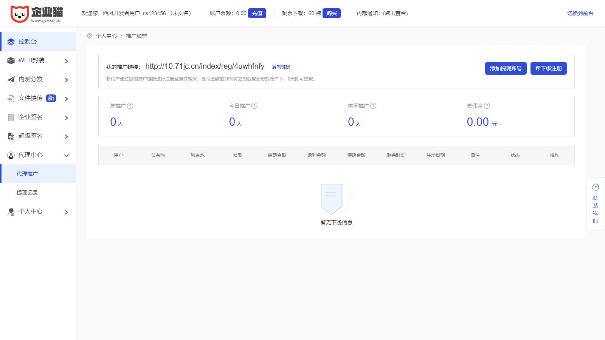
Task: Collapse the 代理中心 section
Action: tap(67, 155)
